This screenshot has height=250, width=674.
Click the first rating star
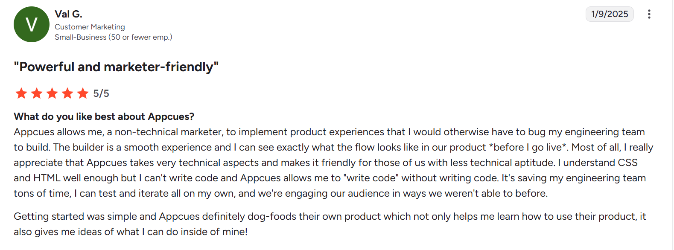21,93
